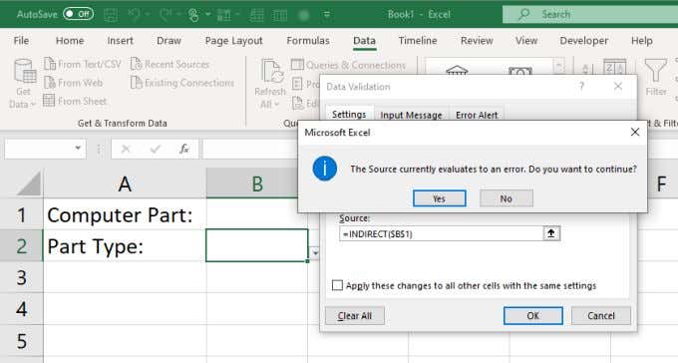Click the From Text/CSV icon
Screen dimensions: 678x363
(x=50, y=64)
